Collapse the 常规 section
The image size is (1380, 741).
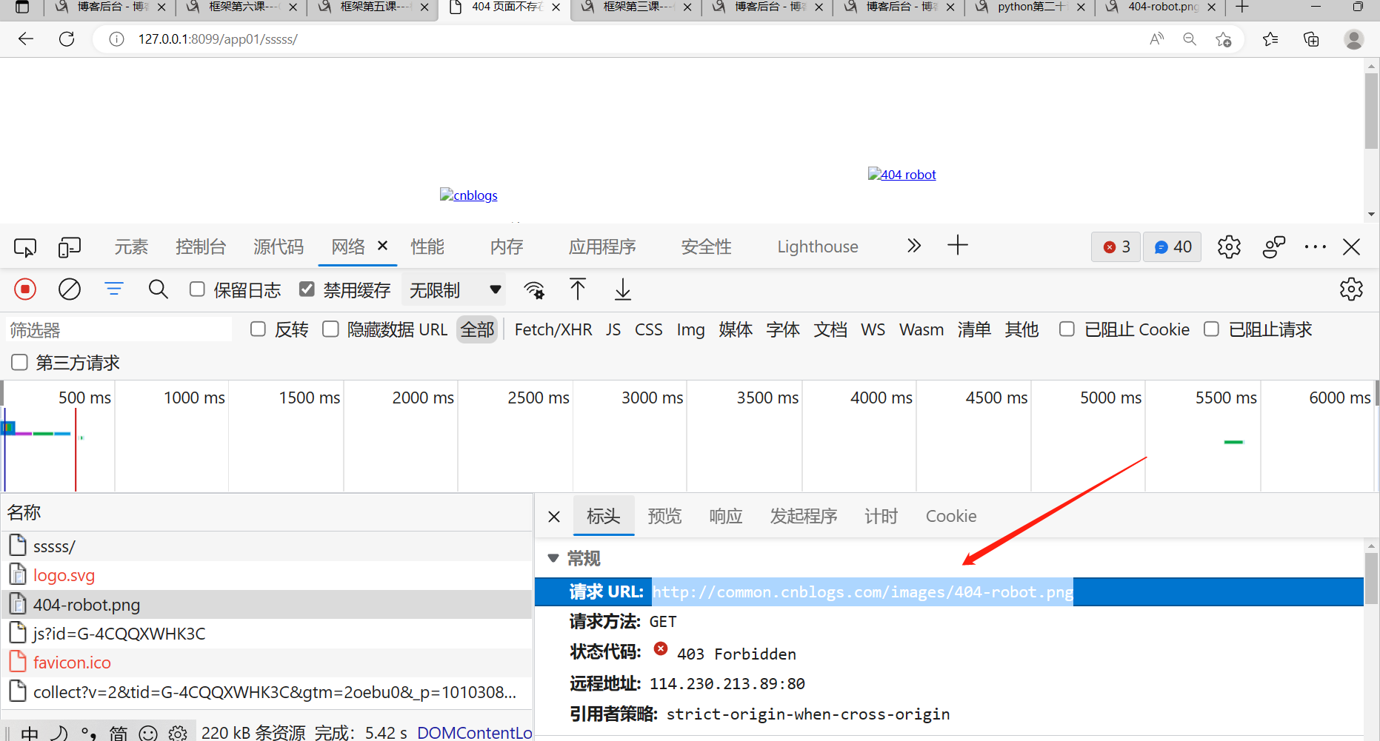pyautogui.click(x=553, y=558)
